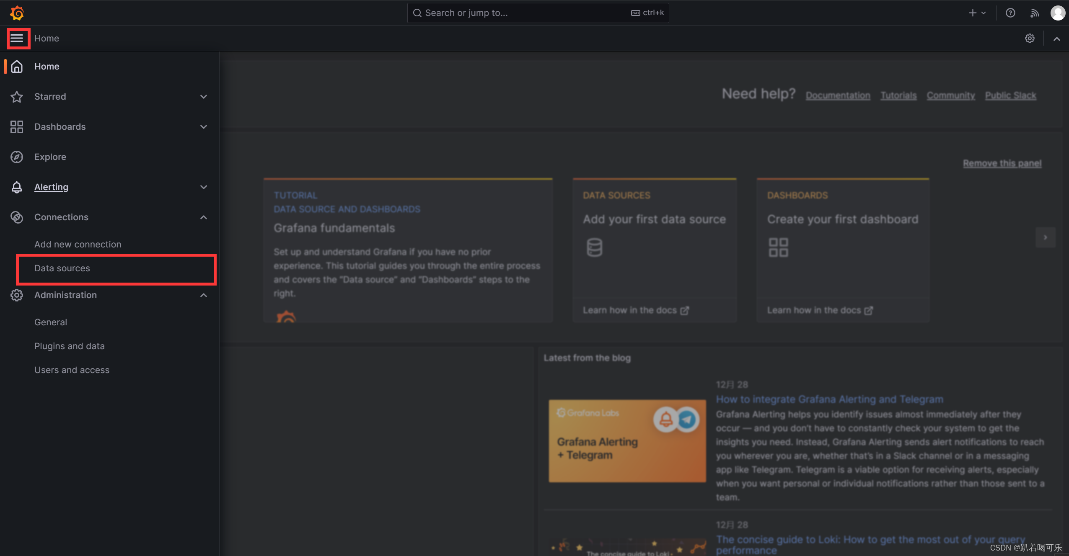Click the database icon on data source card

594,247
